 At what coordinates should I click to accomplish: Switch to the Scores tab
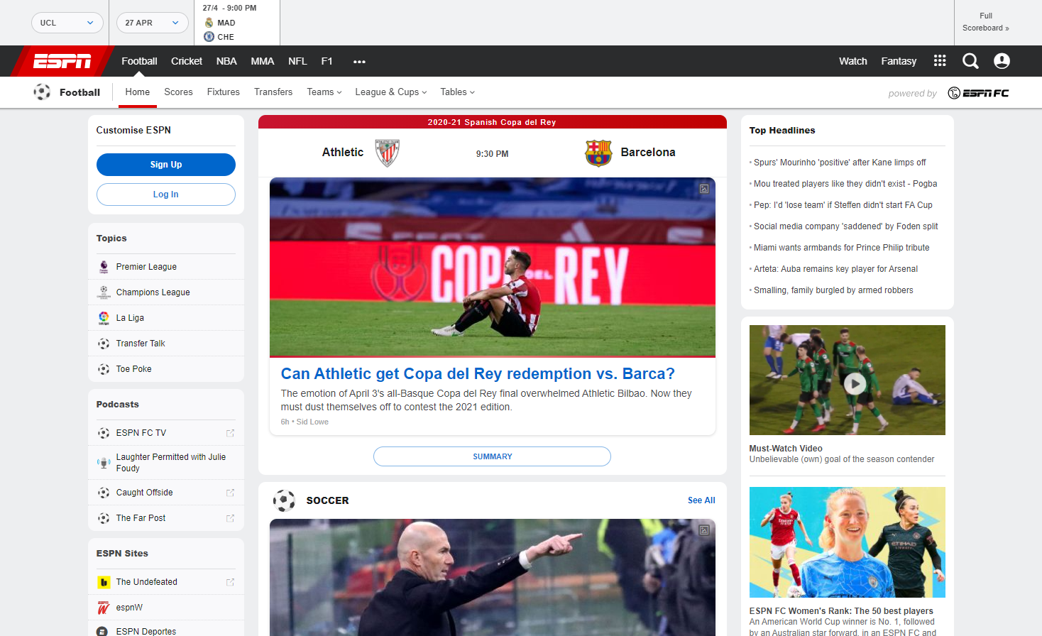[x=178, y=92]
